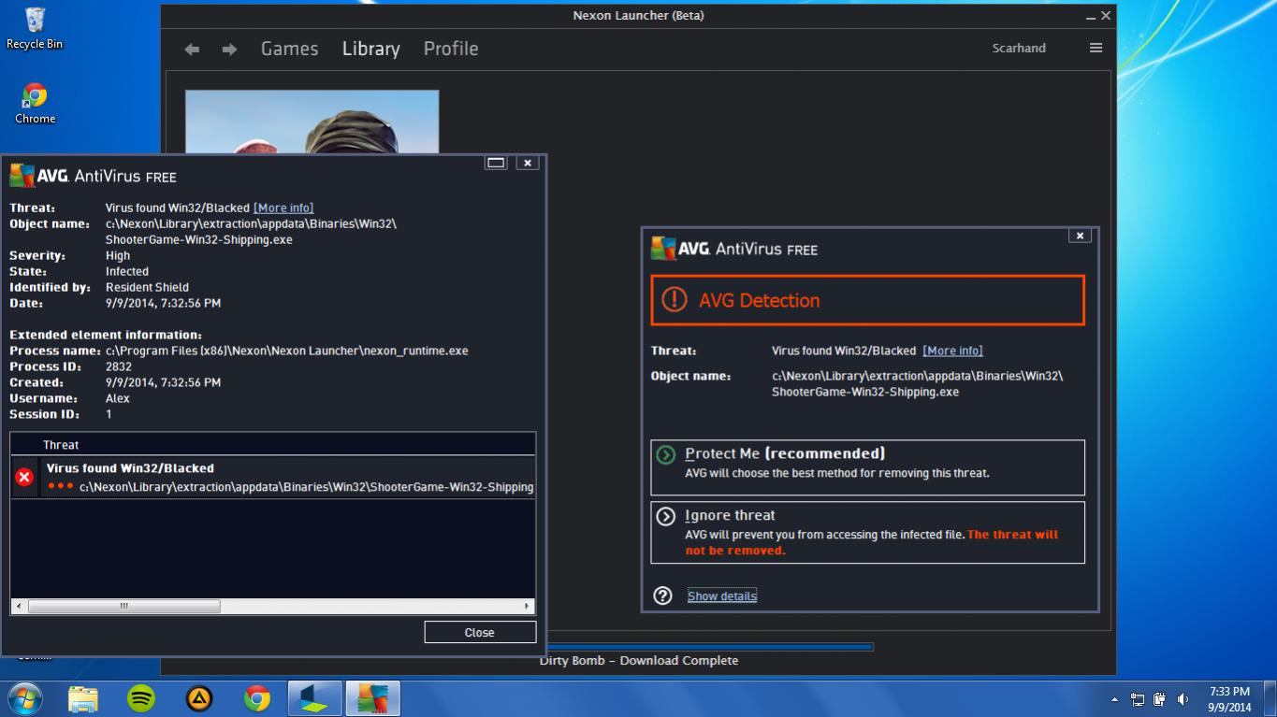Click the Scarhand username

pyautogui.click(x=1018, y=48)
